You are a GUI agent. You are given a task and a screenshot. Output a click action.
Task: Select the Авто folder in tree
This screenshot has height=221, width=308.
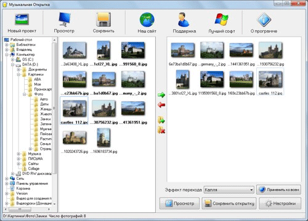click(44, 99)
